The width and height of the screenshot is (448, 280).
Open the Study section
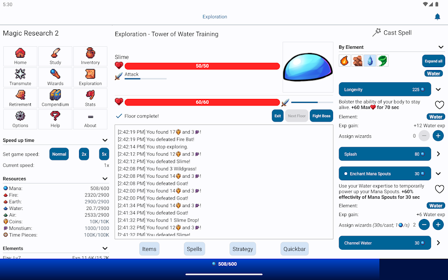coord(55,56)
